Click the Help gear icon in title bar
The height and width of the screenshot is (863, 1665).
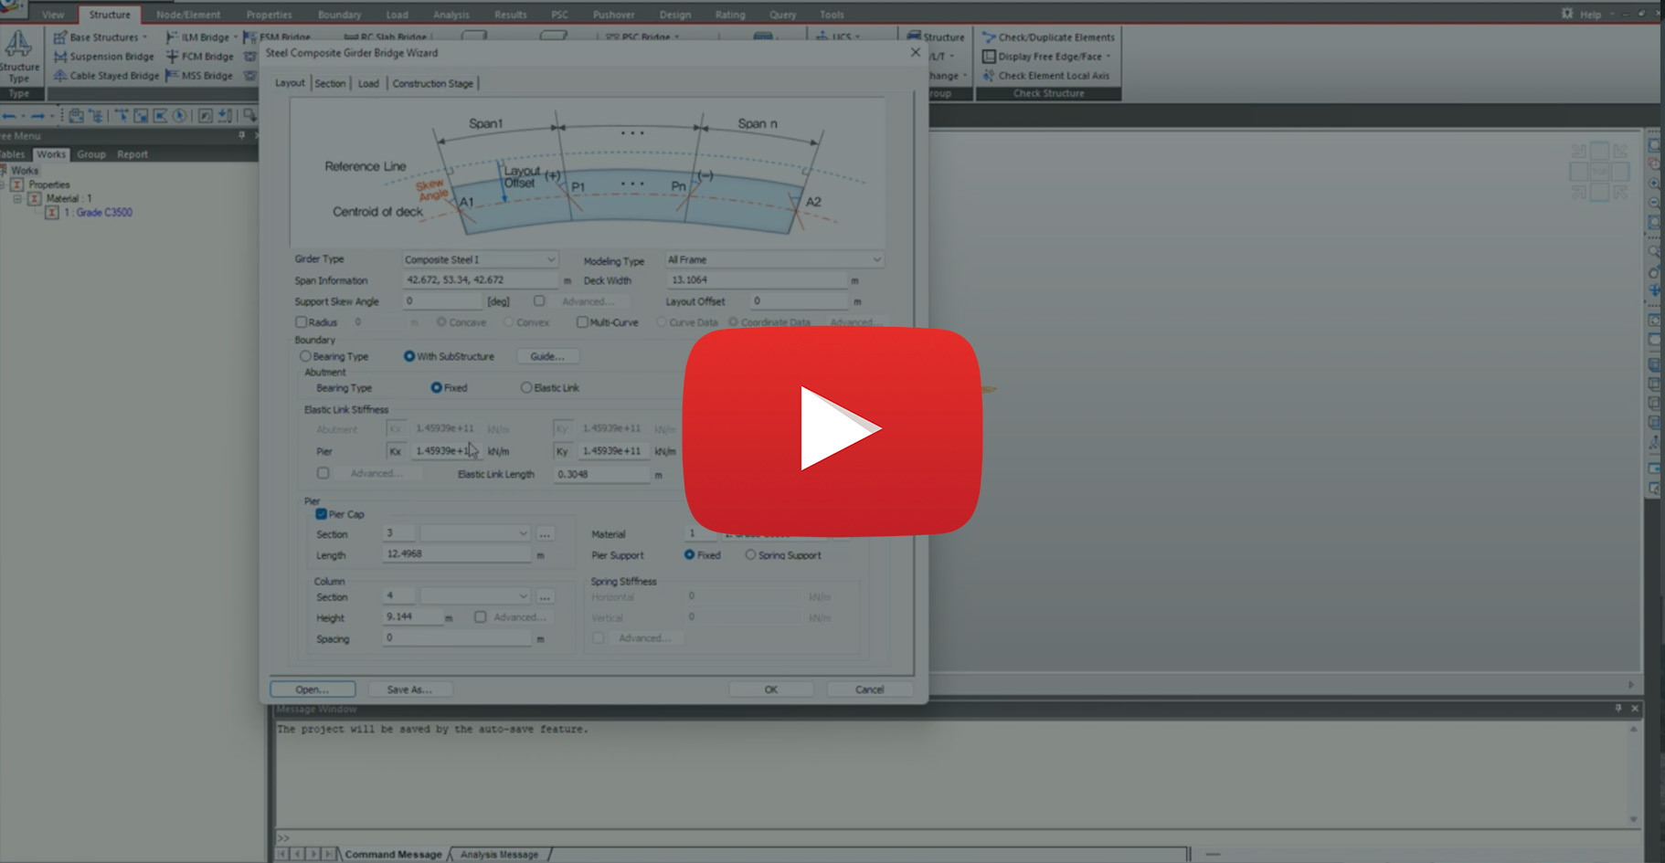pos(1567,14)
